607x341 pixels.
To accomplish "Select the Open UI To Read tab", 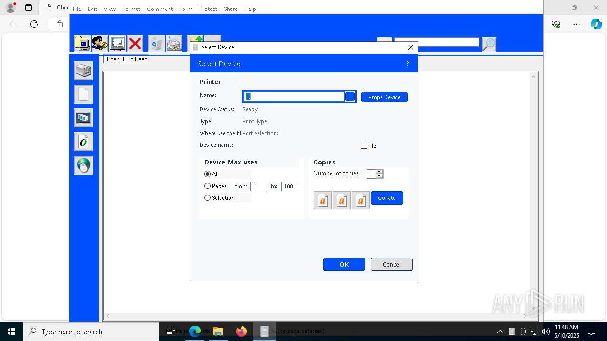I will 127,59.
